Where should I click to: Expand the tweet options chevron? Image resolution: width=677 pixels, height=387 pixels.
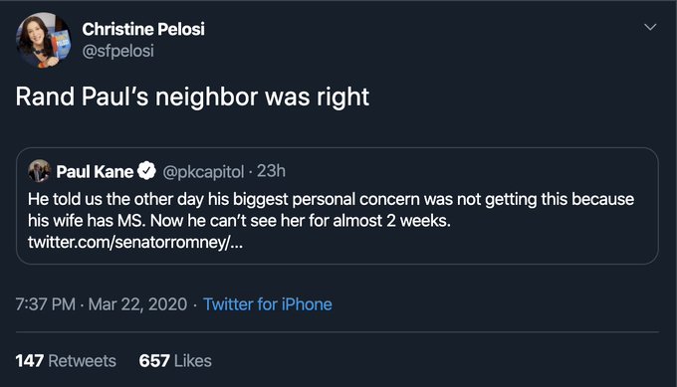click(x=650, y=27)
